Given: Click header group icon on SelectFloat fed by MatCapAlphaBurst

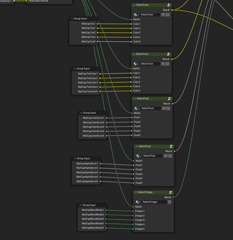Looking at the screenshot, I should click(171, 146).
